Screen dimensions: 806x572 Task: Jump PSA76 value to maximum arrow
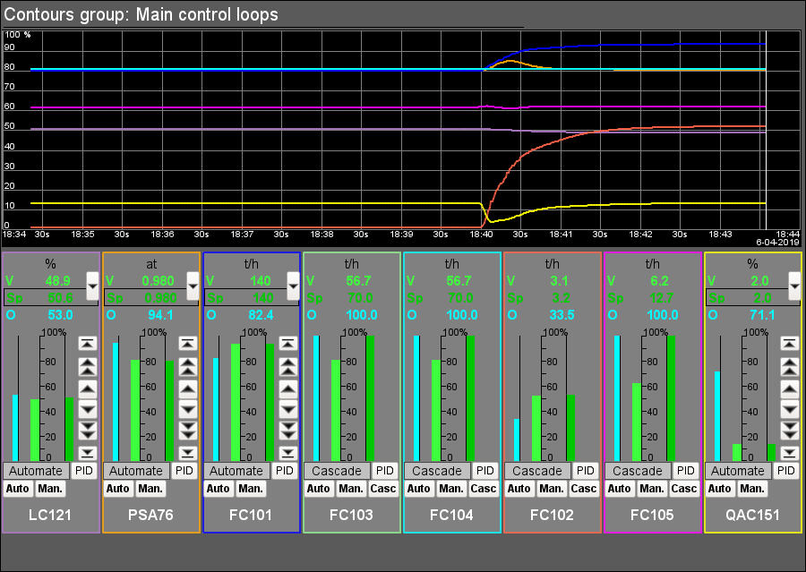(188, 344)
